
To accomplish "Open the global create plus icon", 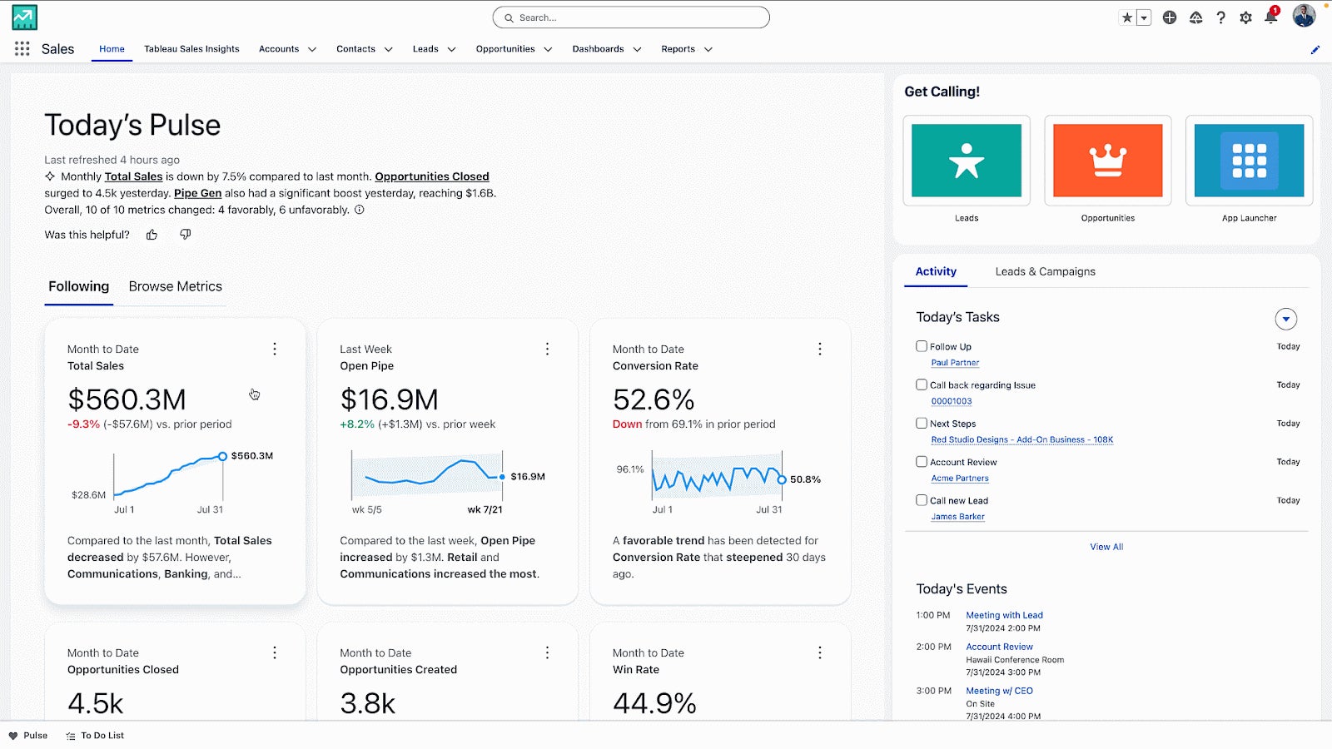I will [x=1170, y=17].
